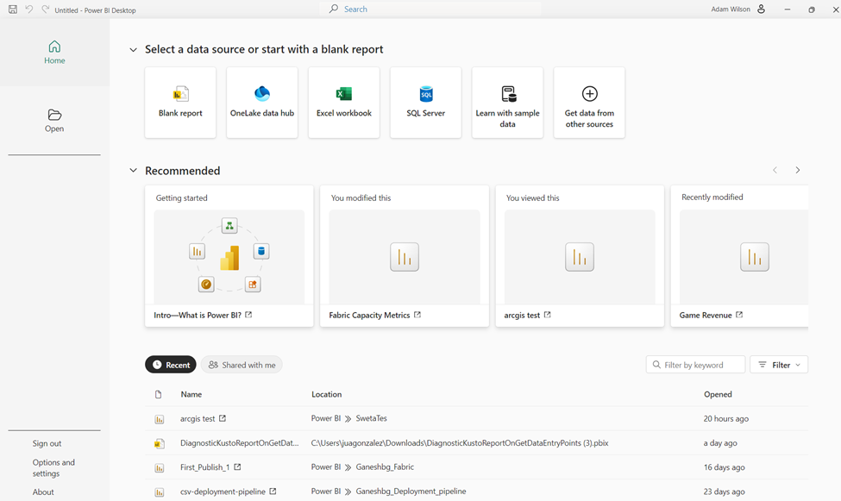This screenshot has width=841, height=501.
Task: Open the Fabric Capacity Metrics thumbnail
Action: click(x=405, y=257)
